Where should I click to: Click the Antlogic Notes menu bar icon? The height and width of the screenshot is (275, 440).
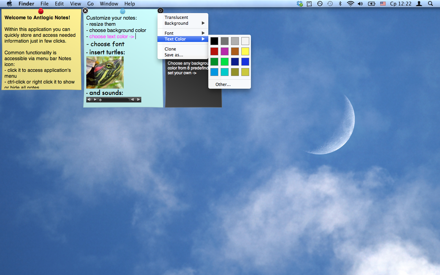click(309, 4)
